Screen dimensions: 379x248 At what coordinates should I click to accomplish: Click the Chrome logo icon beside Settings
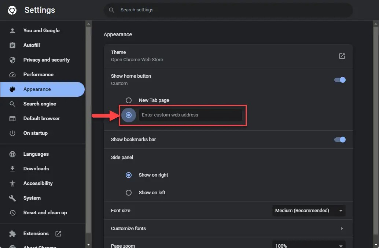point(12,10)
